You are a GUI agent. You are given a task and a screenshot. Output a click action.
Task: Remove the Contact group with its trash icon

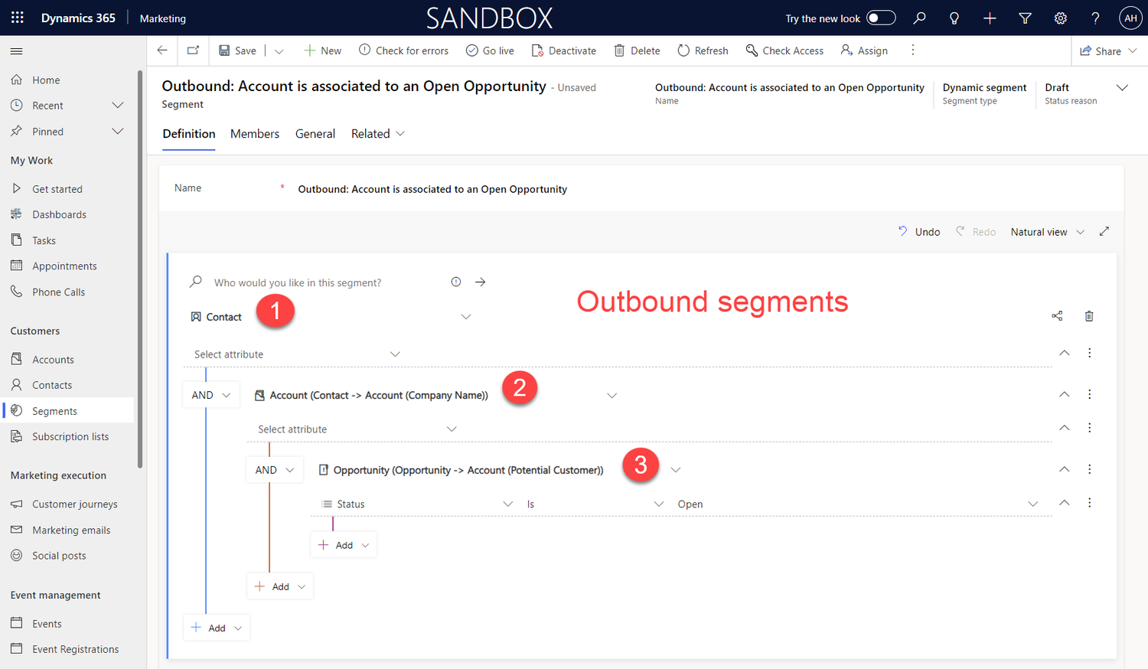click(x=1089, y=315)
